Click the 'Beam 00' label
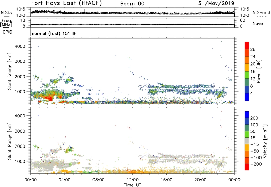Viewport: 271px width, 187px height. [x=132, y=4]
